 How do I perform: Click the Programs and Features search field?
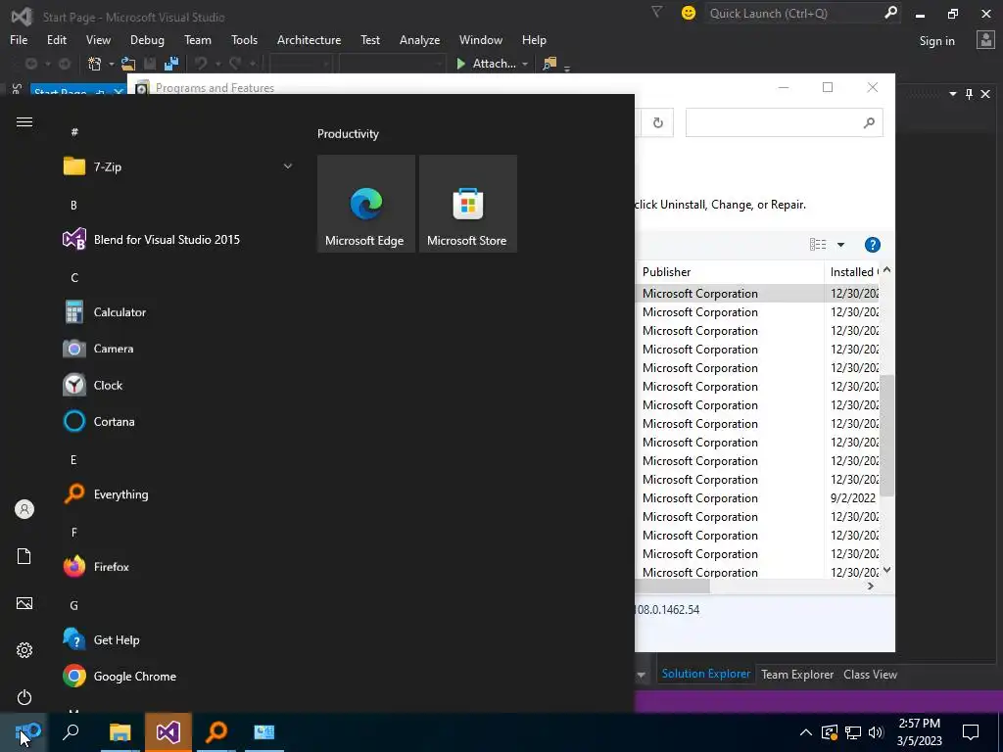tap(785, 122)
